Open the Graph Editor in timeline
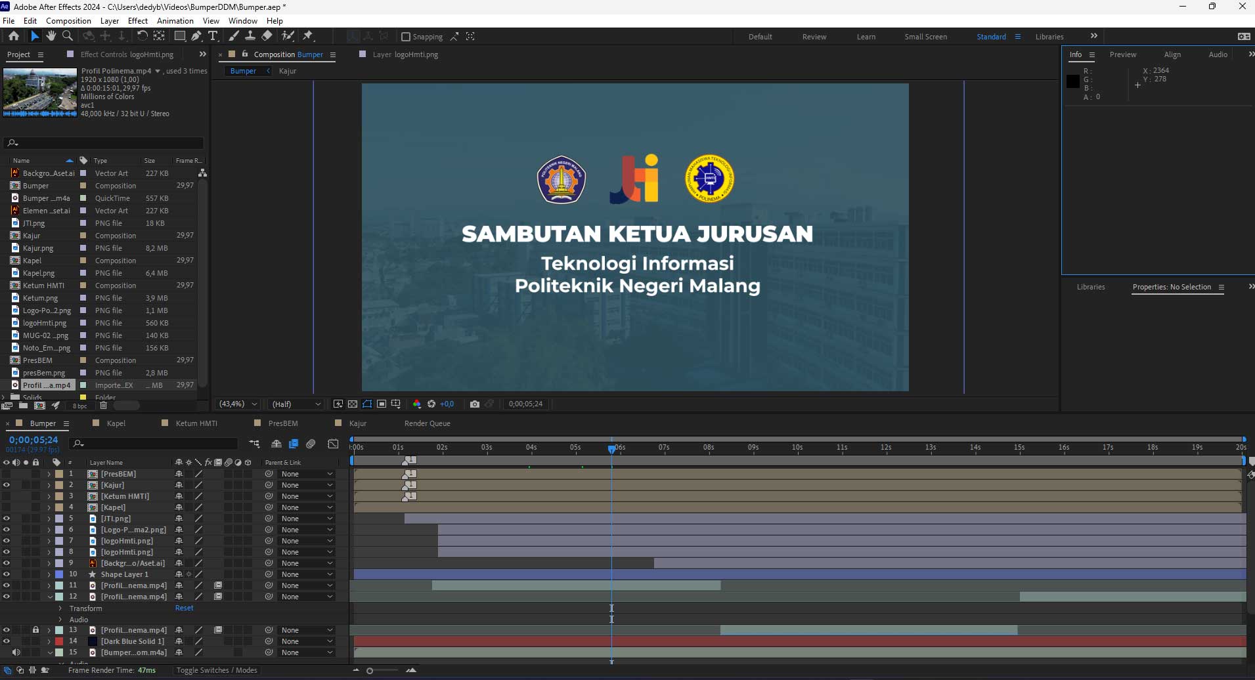The height and width of the screenshot is (680, 1255). pyautogui.click(x=333, y=444)
